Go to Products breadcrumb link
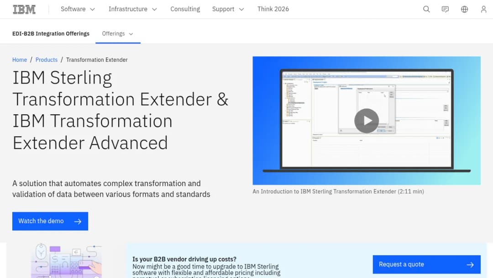 tap(47, 60)
